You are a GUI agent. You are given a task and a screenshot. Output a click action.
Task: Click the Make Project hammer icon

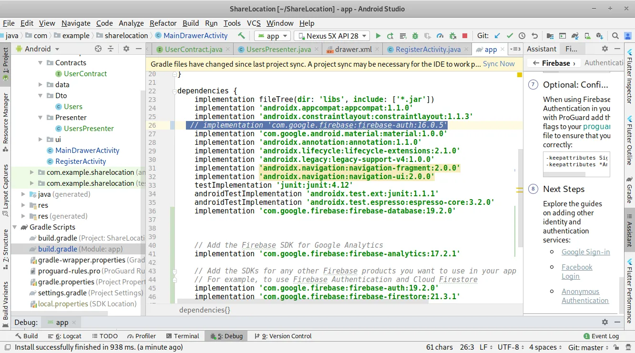[241, 36]
